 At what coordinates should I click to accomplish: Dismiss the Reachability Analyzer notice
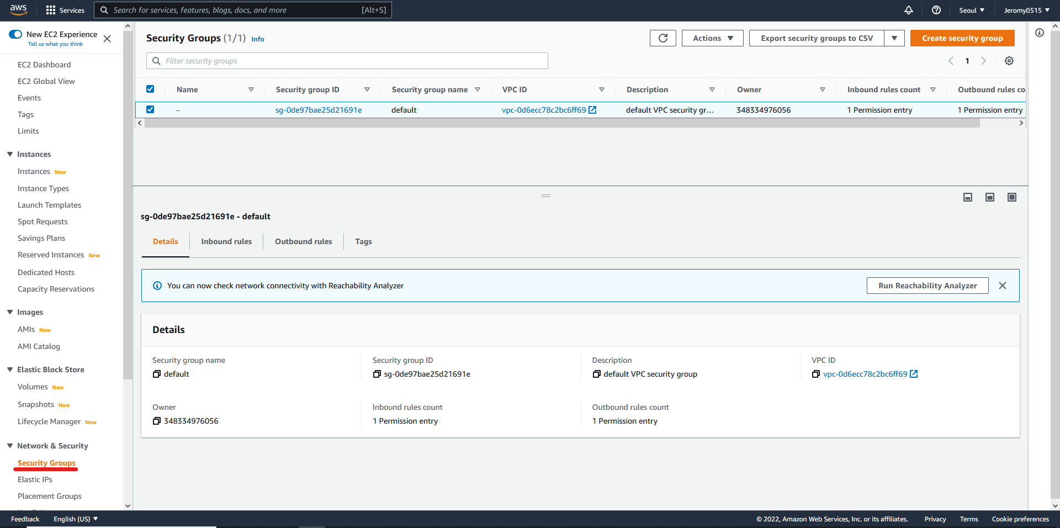point(1003,286)
